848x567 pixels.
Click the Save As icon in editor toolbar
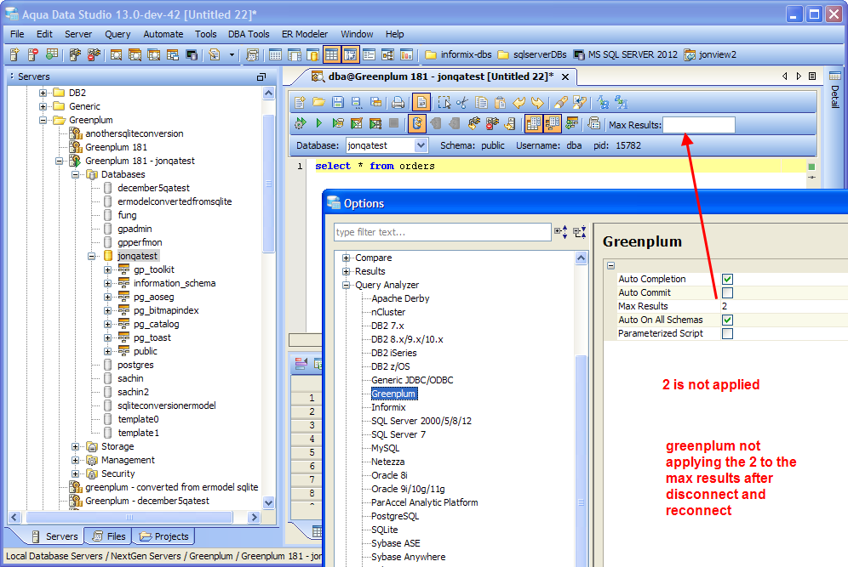click(357, 103)
